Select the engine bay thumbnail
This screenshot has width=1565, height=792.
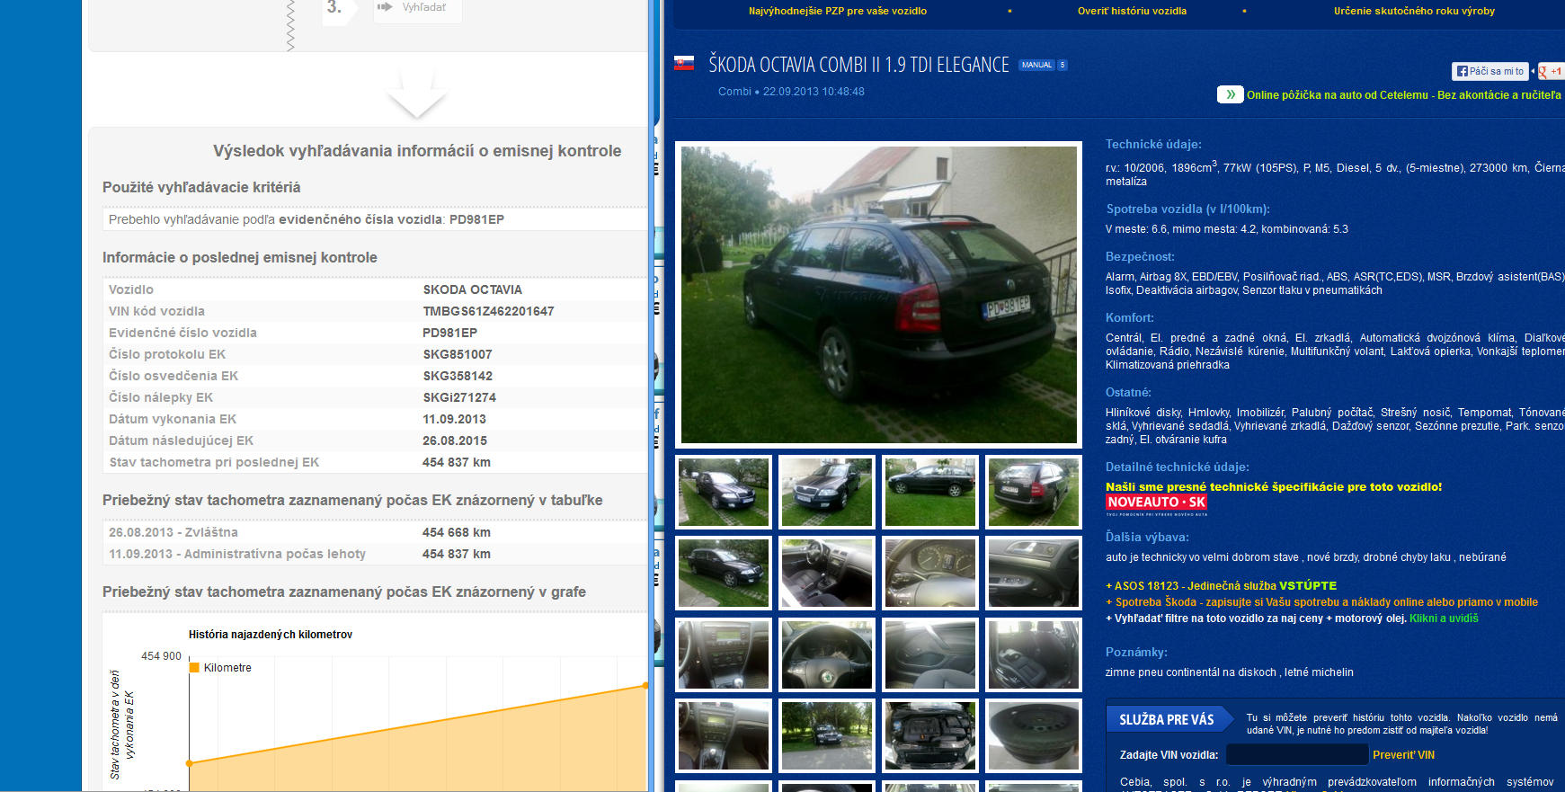pyautogui.click(x=929, y=735)
